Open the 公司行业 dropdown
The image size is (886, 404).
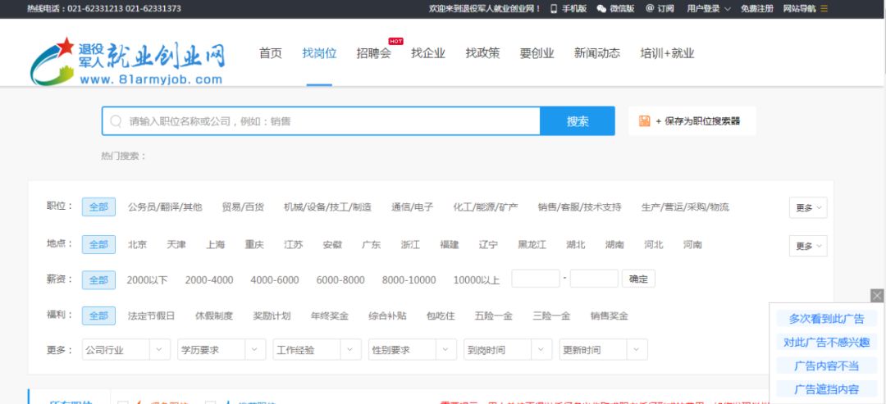tap(126, 350)
